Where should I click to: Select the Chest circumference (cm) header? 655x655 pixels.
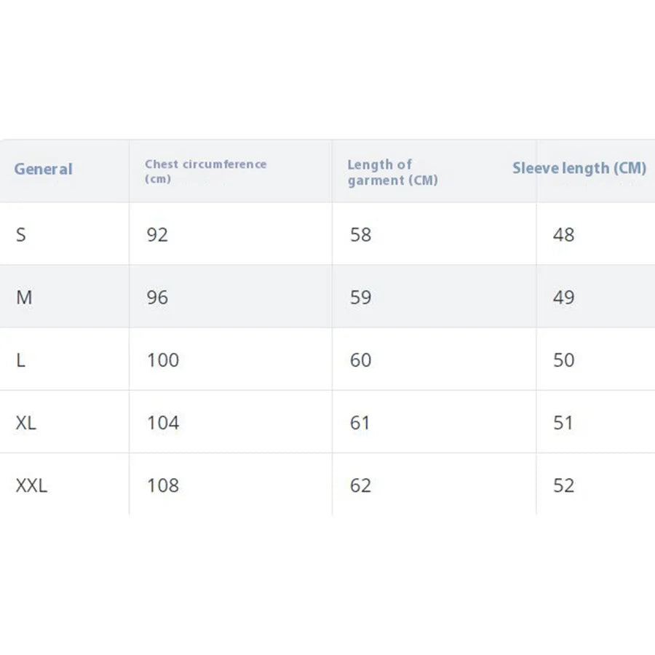205,171
